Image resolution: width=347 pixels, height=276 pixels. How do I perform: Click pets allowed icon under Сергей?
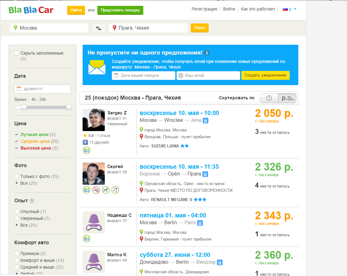point(106,190)
